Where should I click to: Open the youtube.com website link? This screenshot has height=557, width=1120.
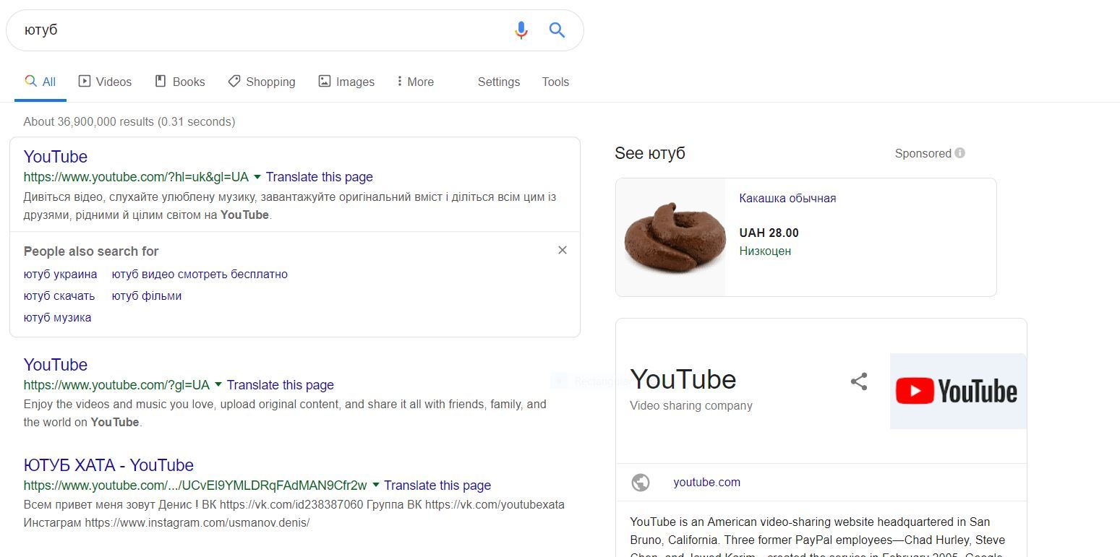706,483
